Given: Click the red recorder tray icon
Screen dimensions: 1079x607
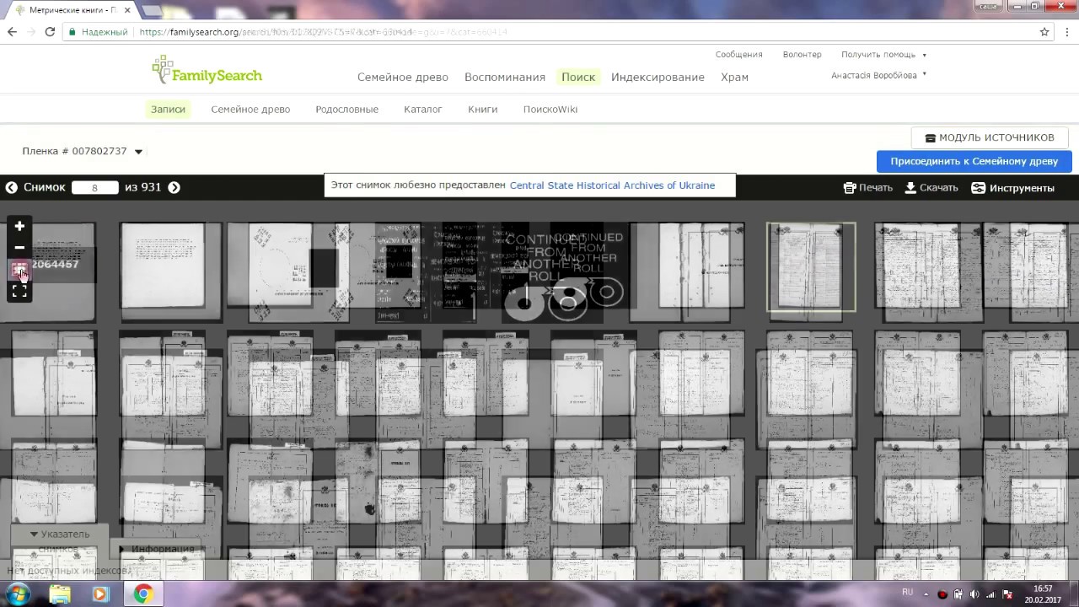Looking at the screenshot, I should 942,594.
